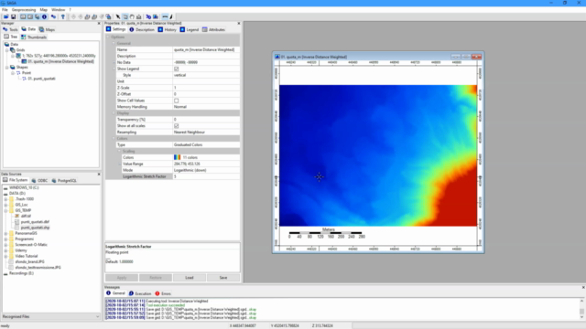The image size is (586, 329).
Task: Click grid layer icon beside quota_m in tree
Action: click(x=24, y=61)
